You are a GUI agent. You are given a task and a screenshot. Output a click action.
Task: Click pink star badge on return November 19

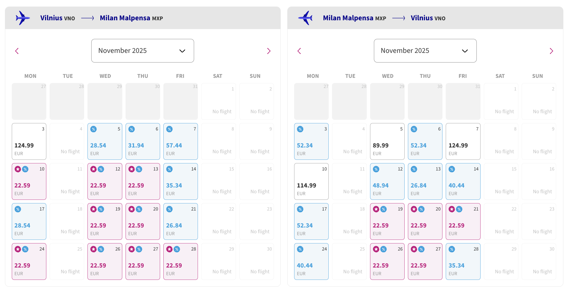[376, 209]
